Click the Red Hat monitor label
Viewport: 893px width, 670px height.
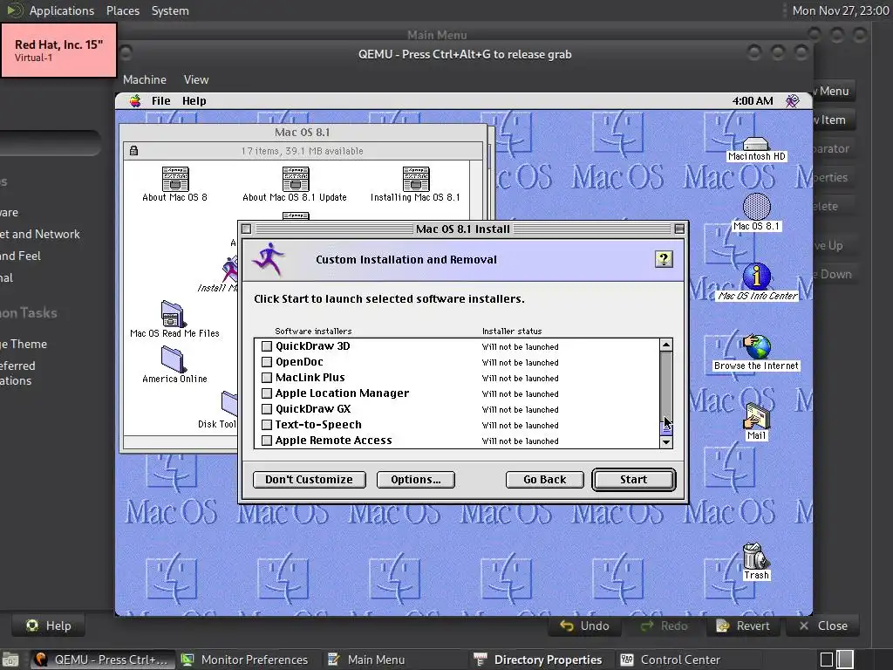(58, 50)
